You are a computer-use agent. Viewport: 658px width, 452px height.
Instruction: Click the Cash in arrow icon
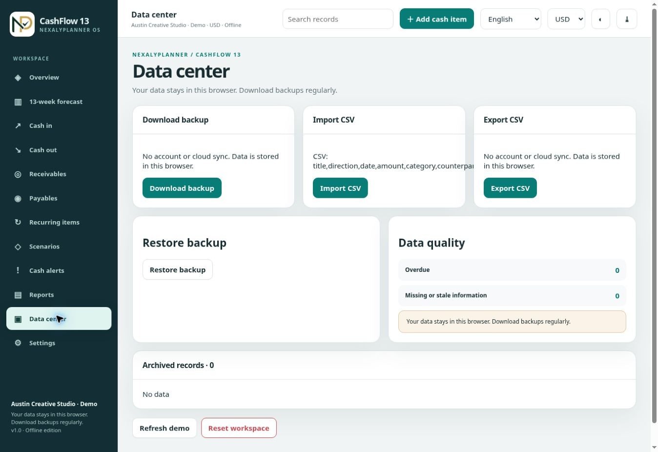18,126
